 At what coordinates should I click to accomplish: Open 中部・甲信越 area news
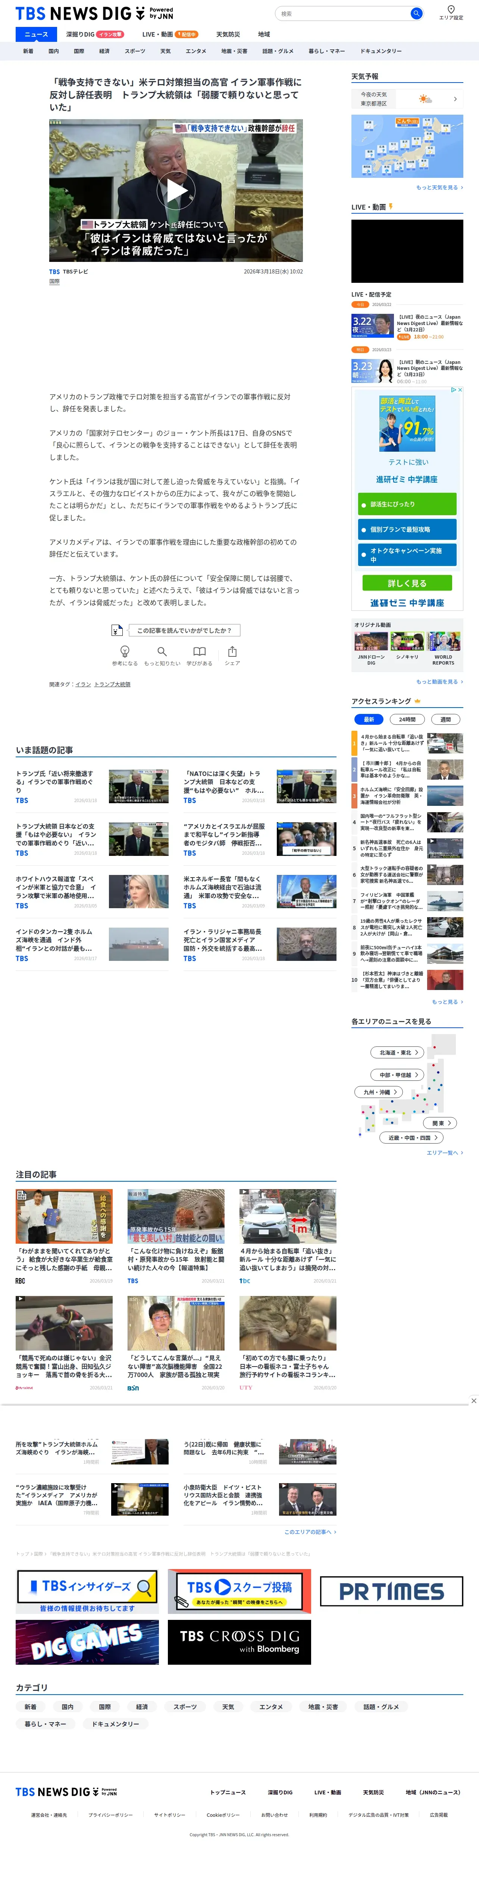coord(397,1074)
